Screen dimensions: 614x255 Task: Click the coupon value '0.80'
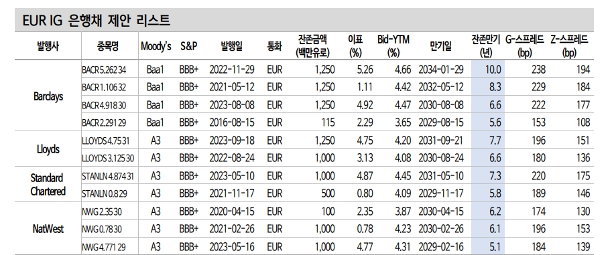pyautogui.click(x=365, y=193)
